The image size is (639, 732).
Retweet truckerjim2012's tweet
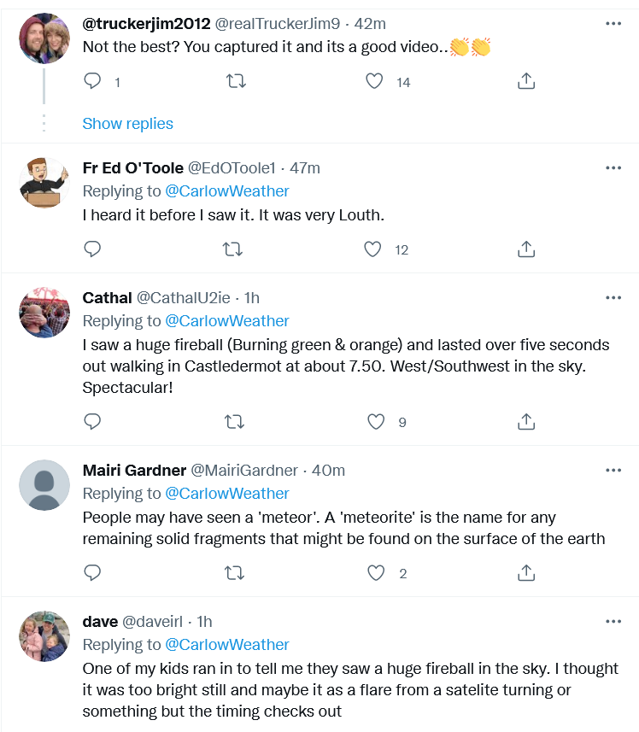click(233, 82)
